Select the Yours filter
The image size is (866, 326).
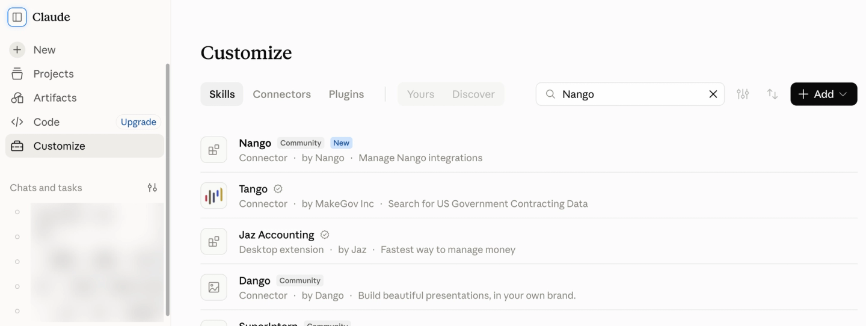(420, 94)
